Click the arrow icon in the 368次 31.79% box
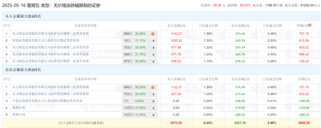321x128 pixels. 153,55
